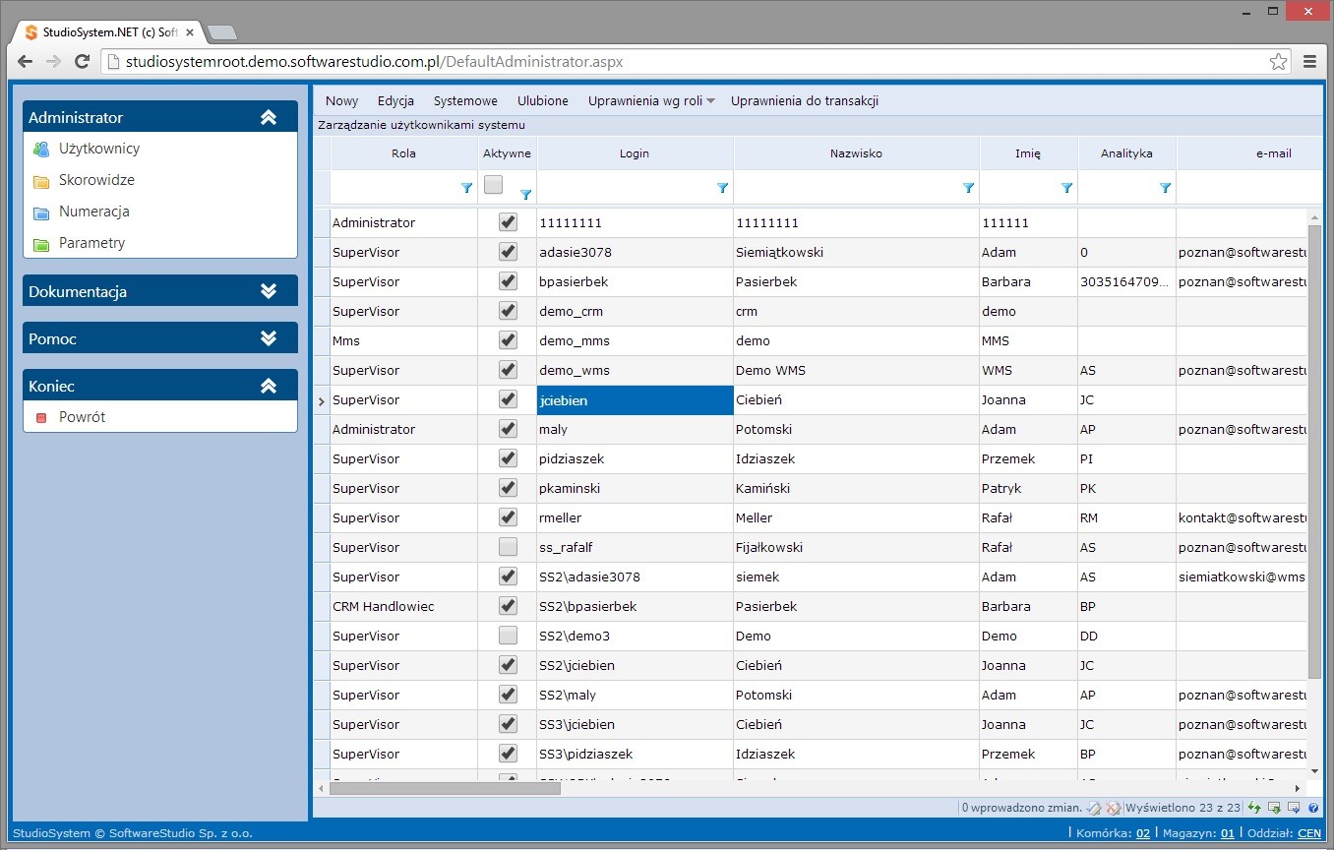Screen dimensions: 1334x850
Task: Go back with the browser back arrow
Action: click(25, 61)
